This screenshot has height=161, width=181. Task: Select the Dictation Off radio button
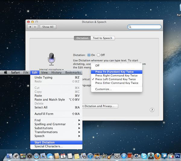(x=98, y=55)
